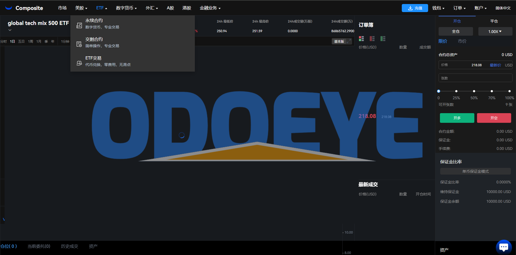Image resolution: width=516 pixels, height=255 pixels.
Task: Click the green 开多 button
Action: click(x=457, y=118)
